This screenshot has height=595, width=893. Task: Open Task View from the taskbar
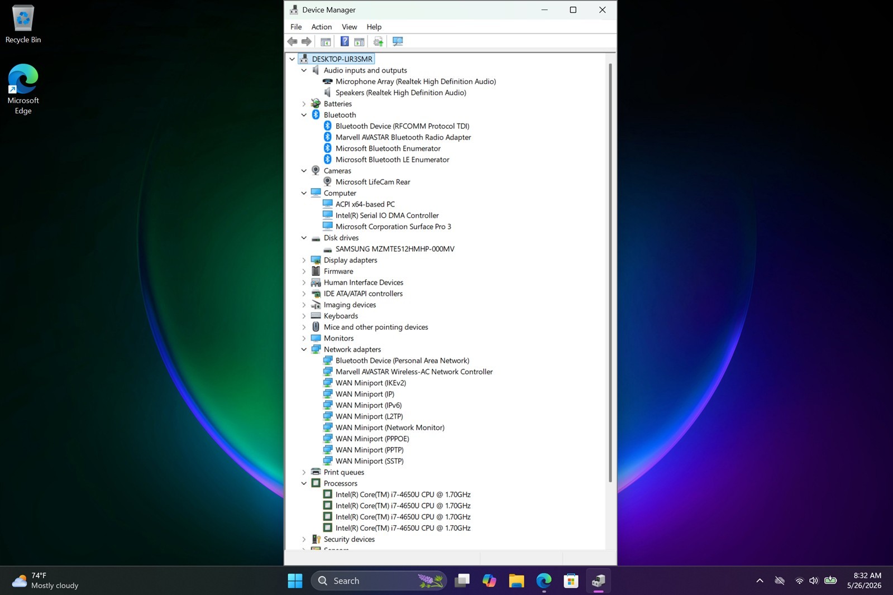[x=462, y=581]
